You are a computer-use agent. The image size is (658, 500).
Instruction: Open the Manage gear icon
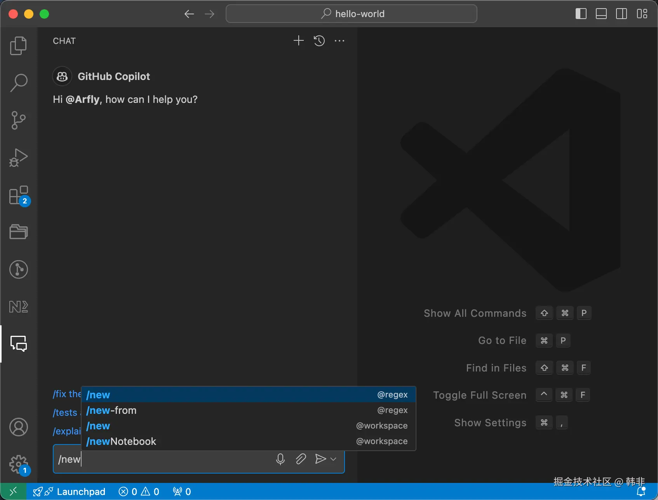point(19,465)
